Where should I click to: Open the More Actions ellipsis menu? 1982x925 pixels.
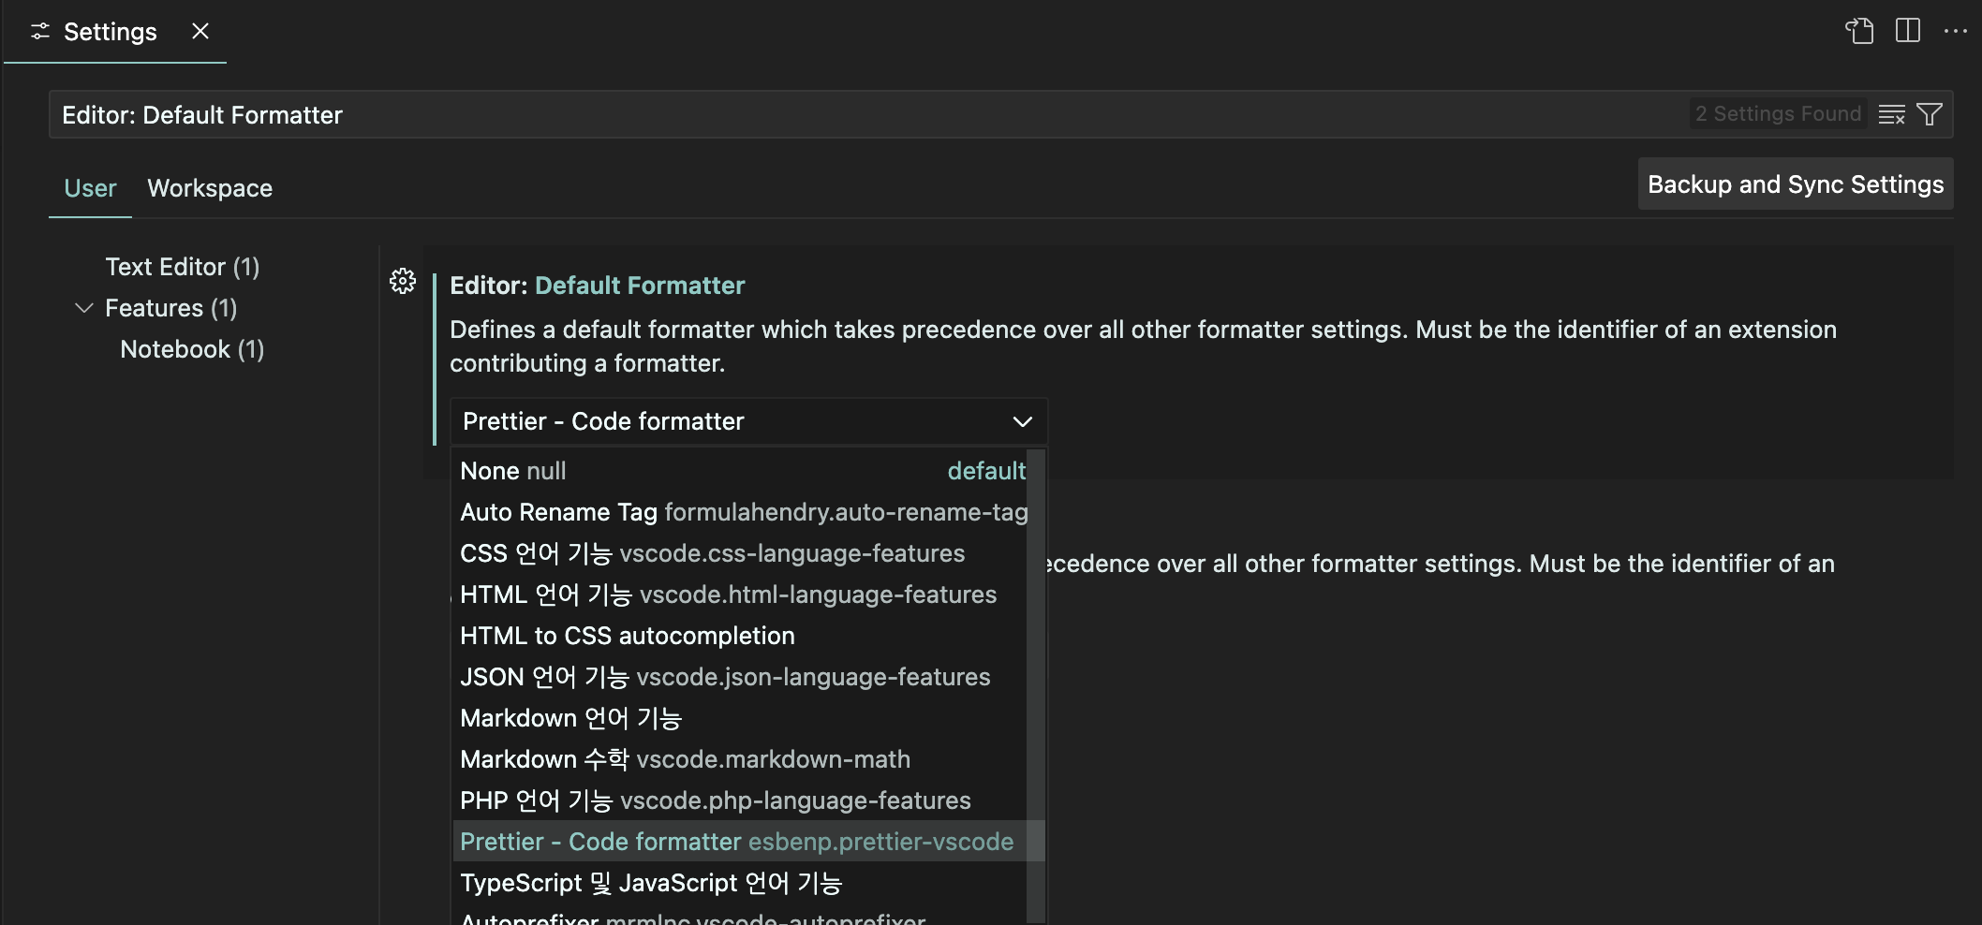point(1956,31)
